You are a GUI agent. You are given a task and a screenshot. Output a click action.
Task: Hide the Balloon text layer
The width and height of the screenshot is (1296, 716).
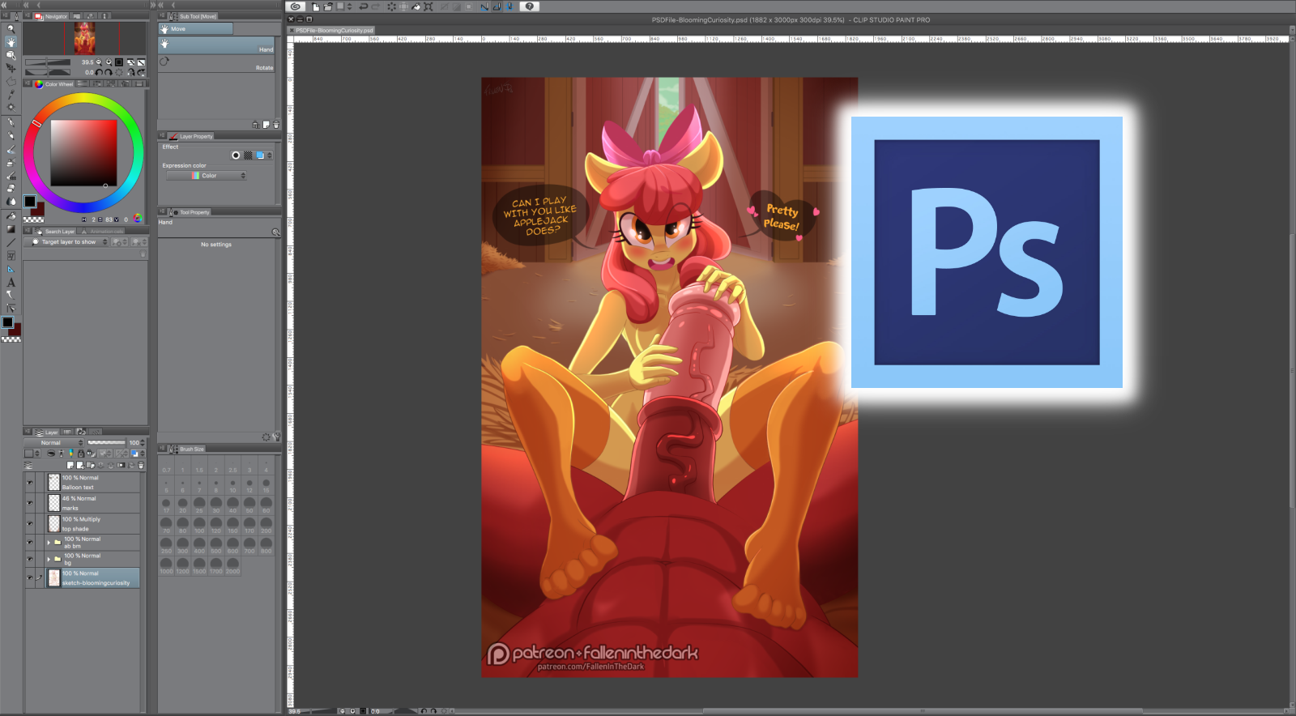pos(30,482)
